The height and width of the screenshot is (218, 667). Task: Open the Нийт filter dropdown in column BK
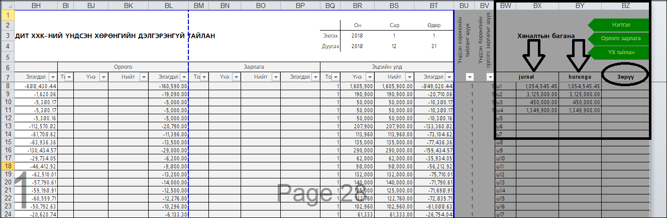143,77
